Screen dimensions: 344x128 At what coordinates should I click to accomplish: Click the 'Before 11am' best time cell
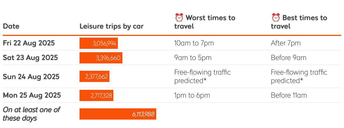[x=289, y=95]
